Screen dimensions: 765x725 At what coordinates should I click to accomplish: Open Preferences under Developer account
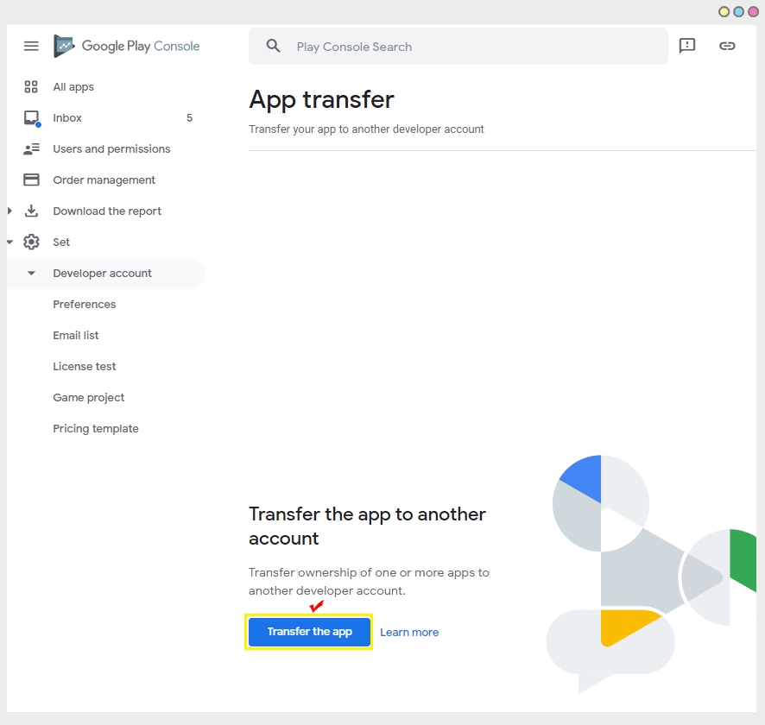pyautogui.click(x=85, y=304)
